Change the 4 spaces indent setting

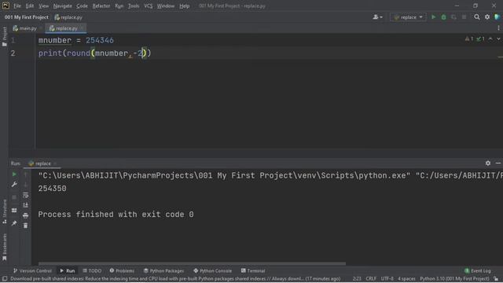point(406,279)
